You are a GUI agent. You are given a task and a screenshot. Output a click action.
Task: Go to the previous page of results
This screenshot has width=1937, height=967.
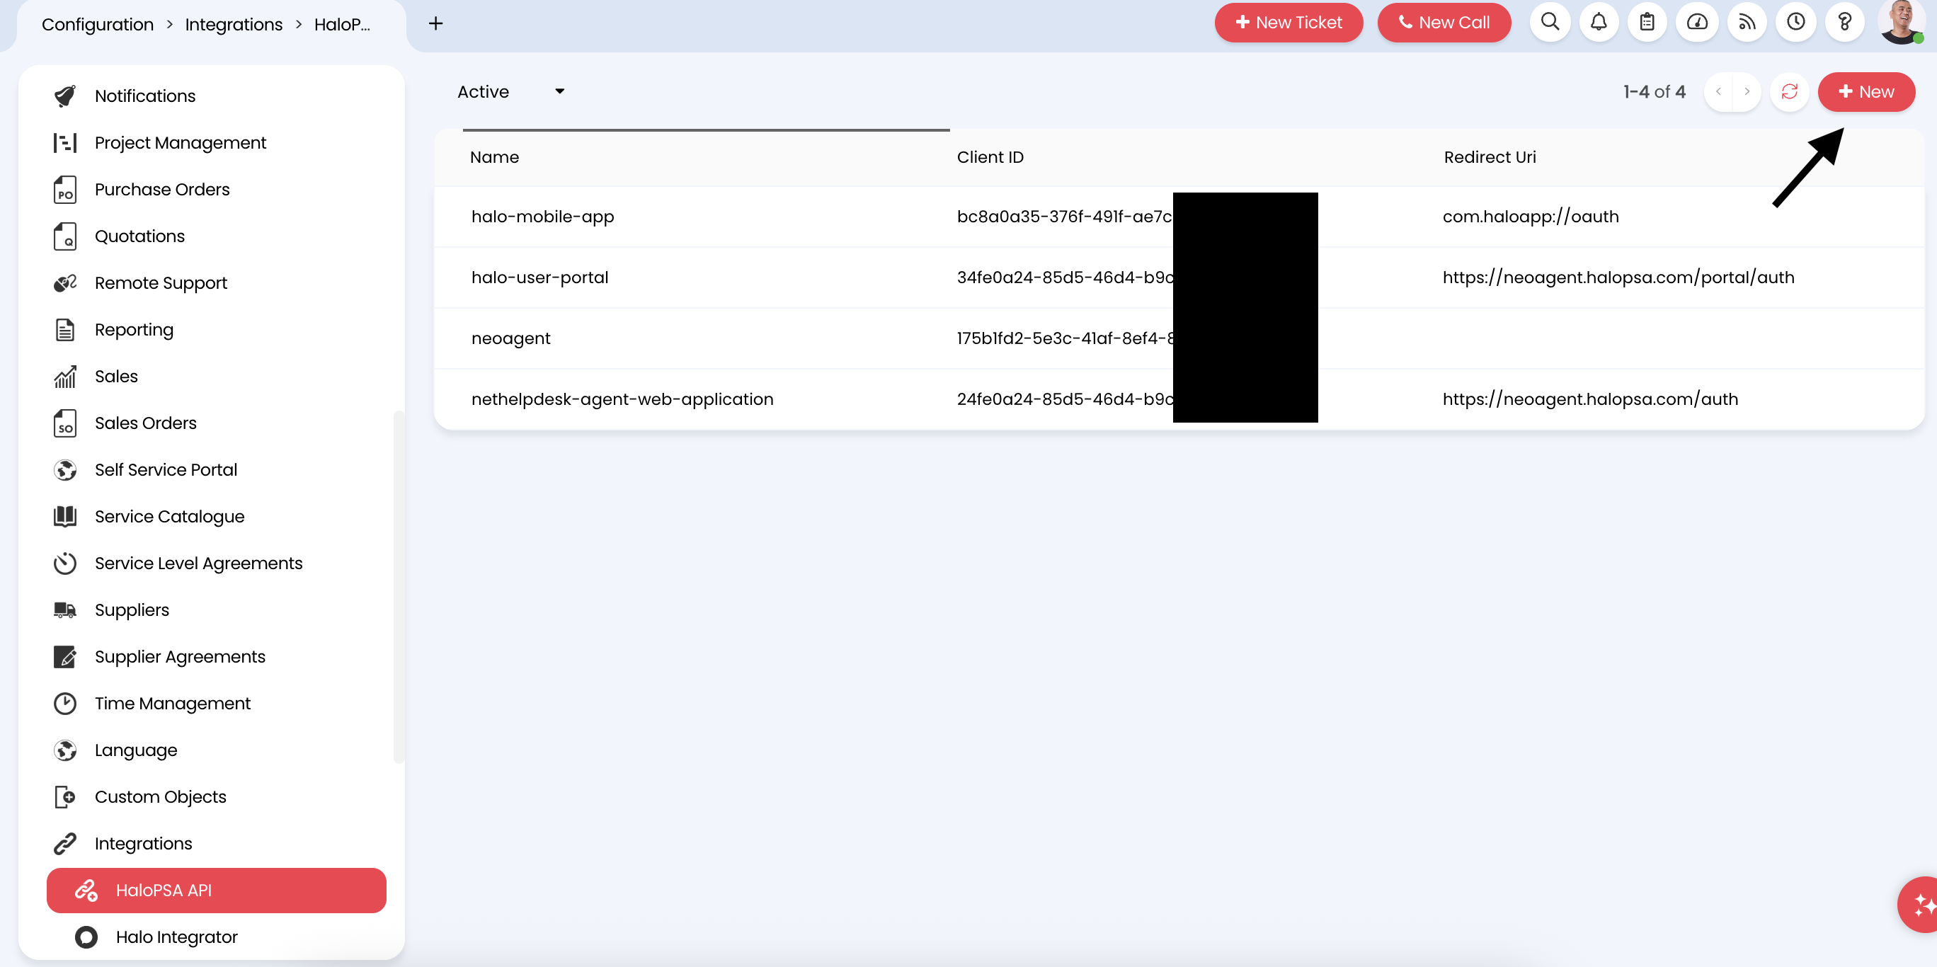(x=1720, y=91)
